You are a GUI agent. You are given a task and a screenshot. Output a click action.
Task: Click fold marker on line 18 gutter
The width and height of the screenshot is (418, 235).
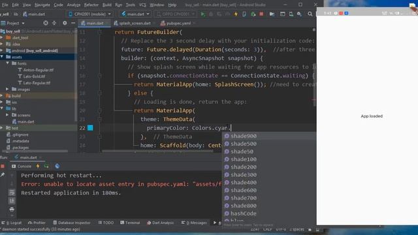(100, 93)
